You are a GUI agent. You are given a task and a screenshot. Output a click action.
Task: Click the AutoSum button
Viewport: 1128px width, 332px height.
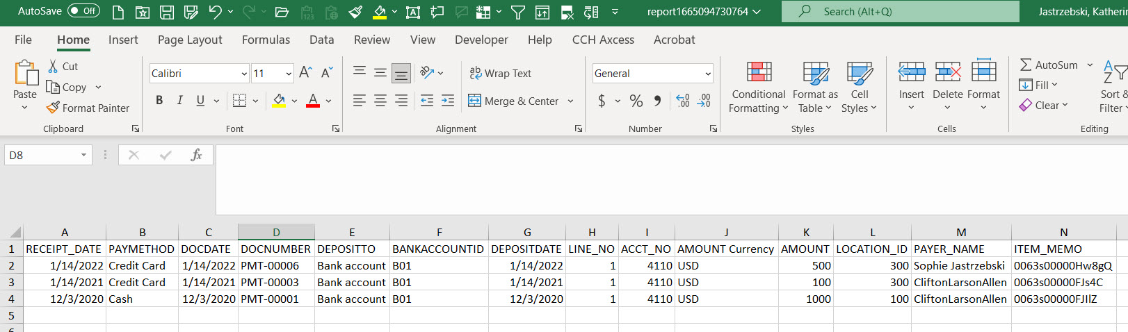click(x=1049, y=65)
